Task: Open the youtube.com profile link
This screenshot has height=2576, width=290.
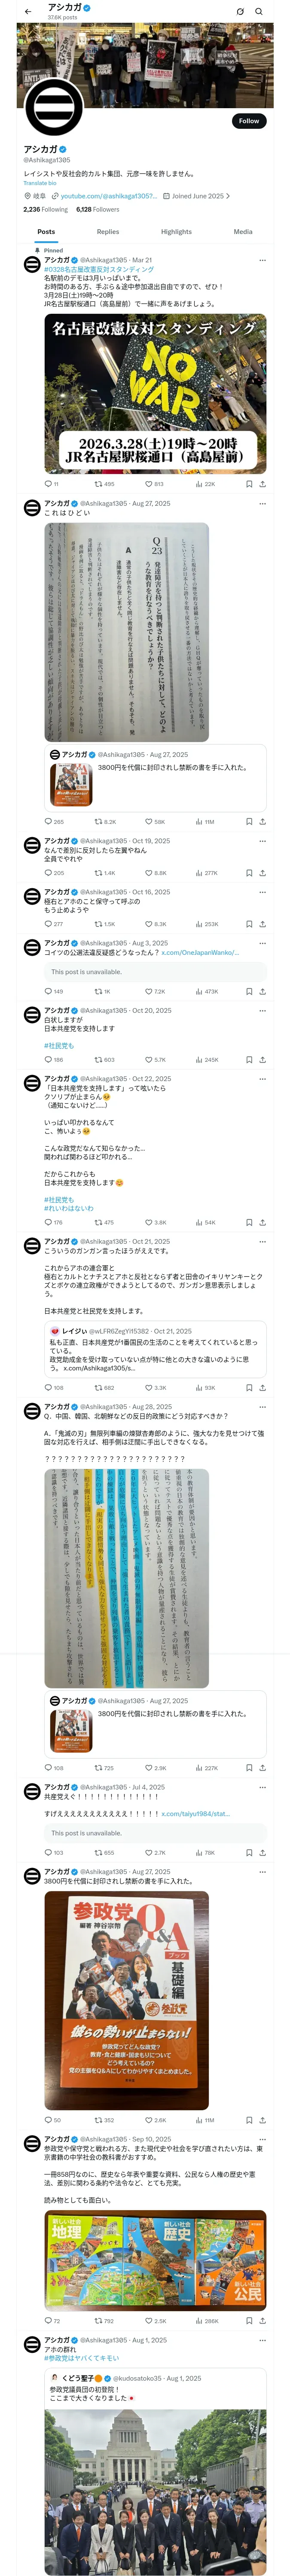Action: coord(108,196)
